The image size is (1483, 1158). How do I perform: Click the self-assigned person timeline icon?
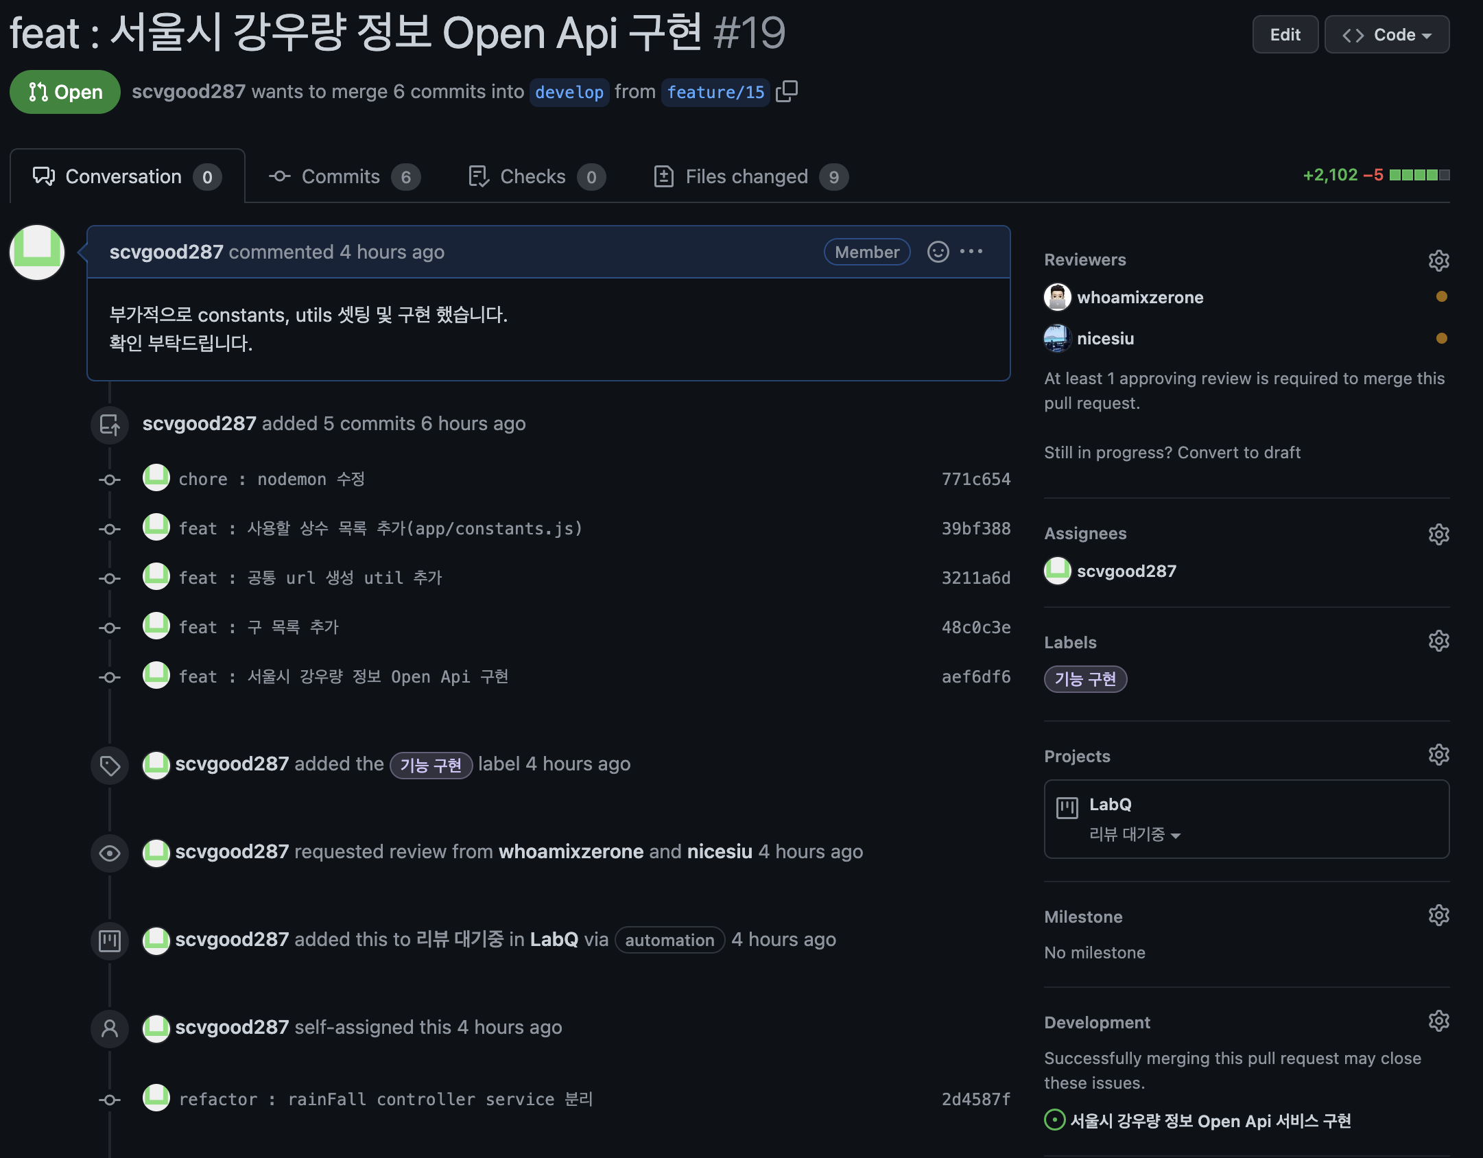110,1028
